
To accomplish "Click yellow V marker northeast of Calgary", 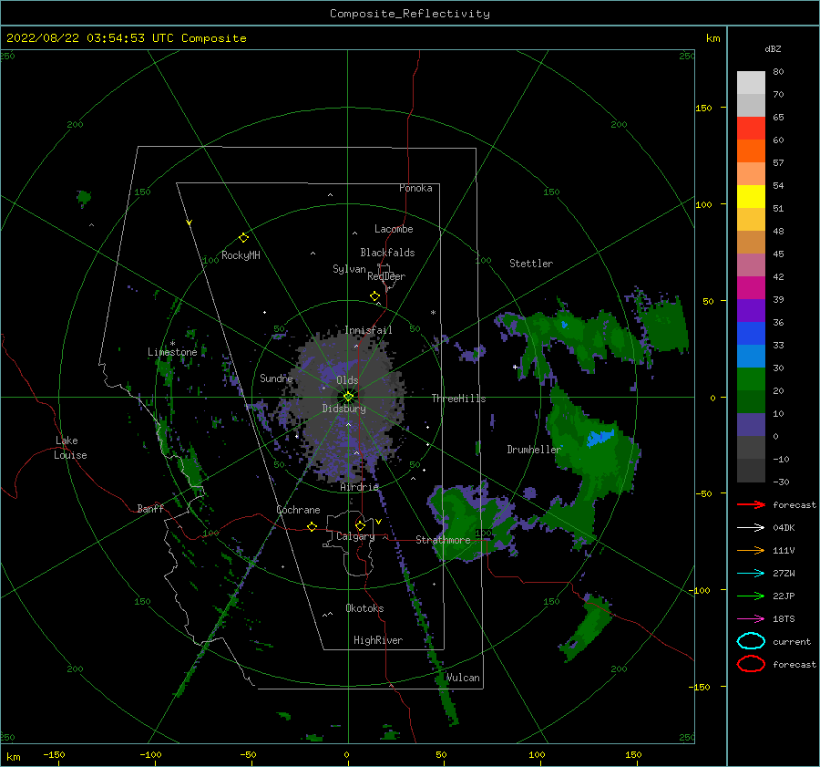I will point(378,522).
